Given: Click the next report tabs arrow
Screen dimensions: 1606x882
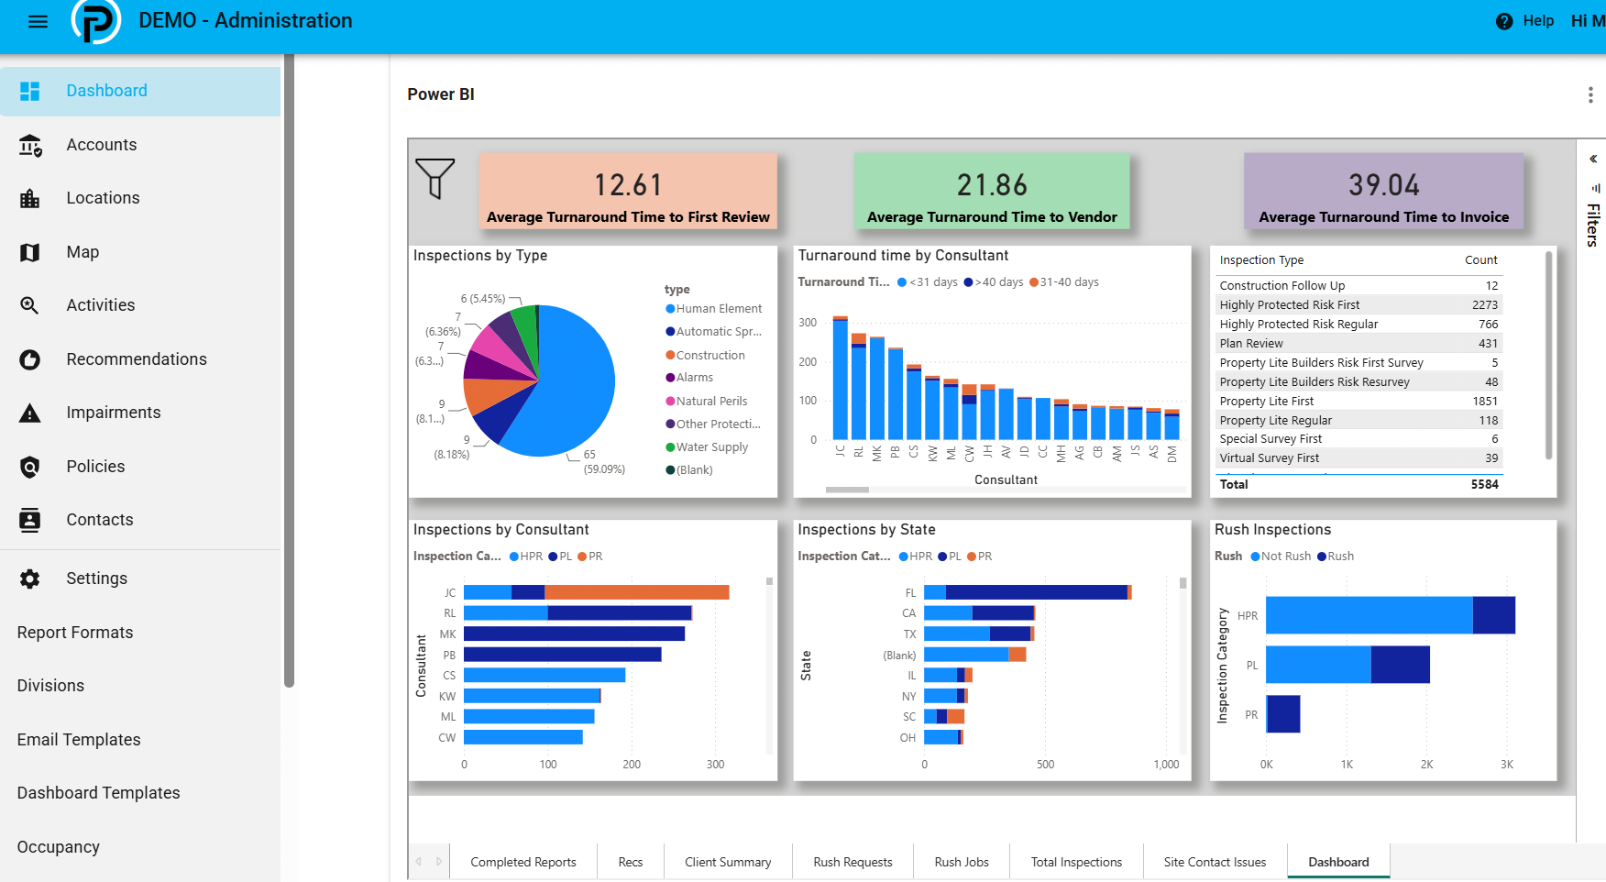Looking at the screenshot, I should coord(439,862).
